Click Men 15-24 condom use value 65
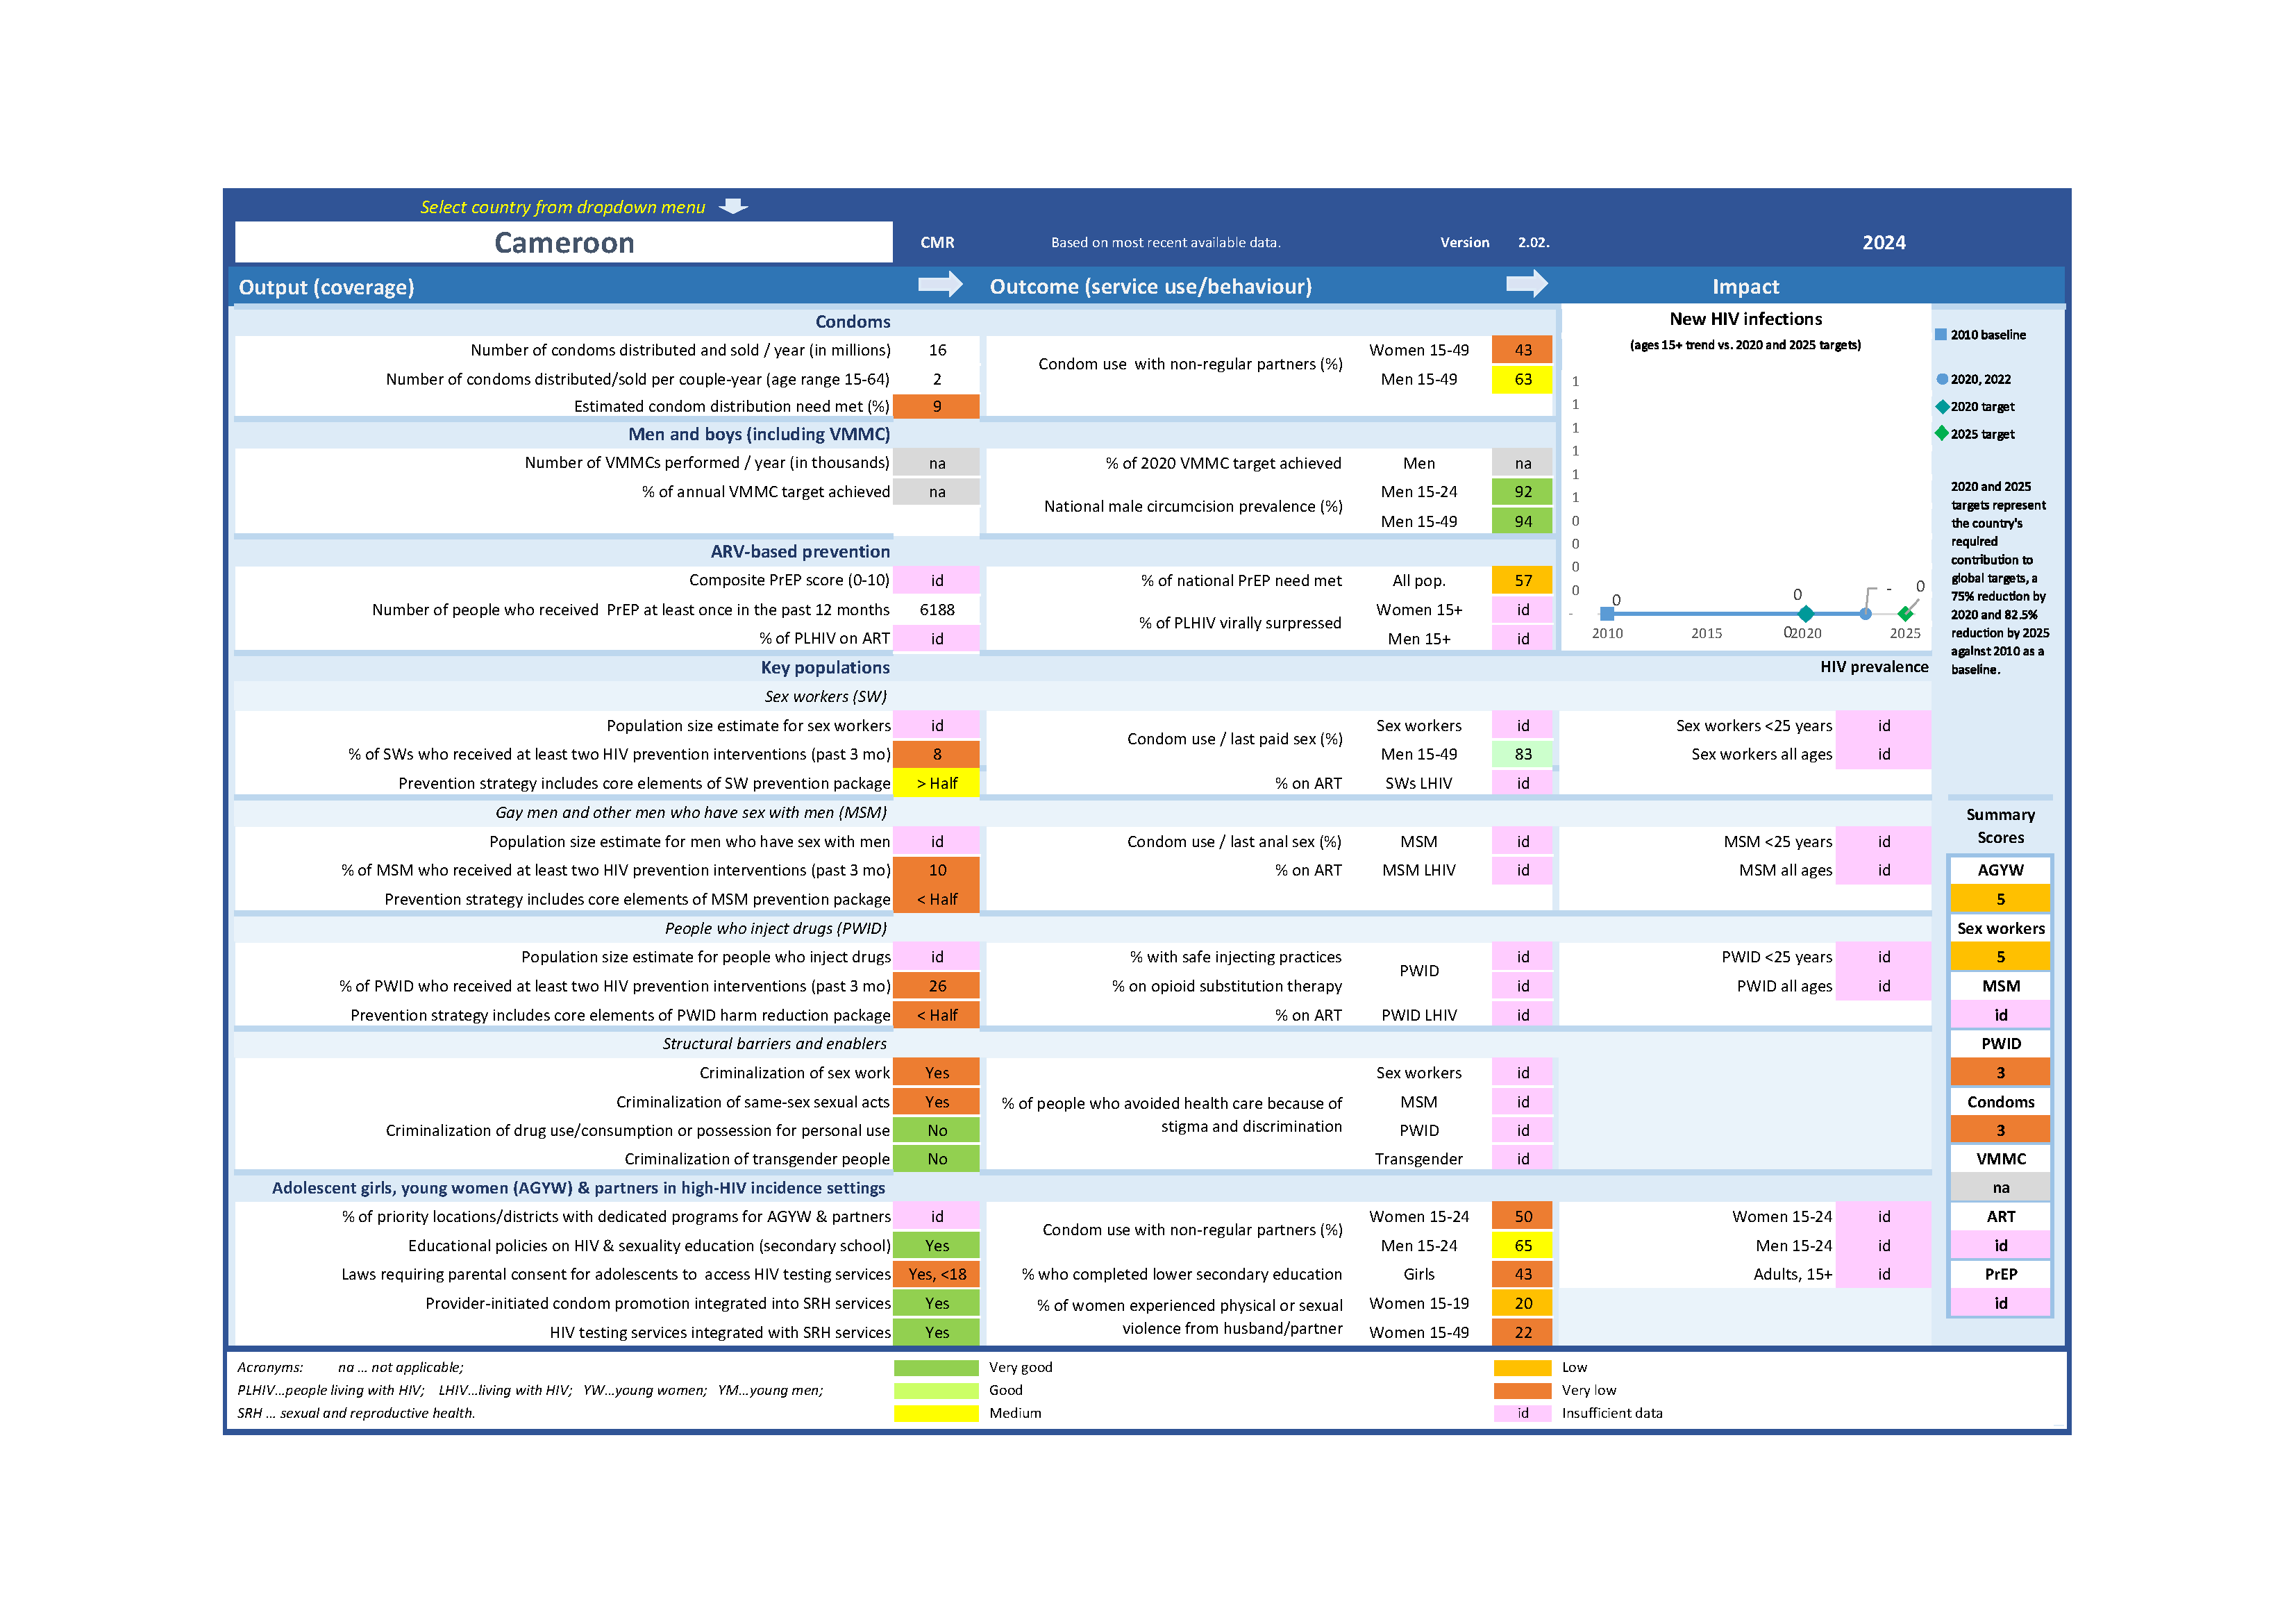2296x1624 pixels. pyautogui.click(x=1522, y=1246)
